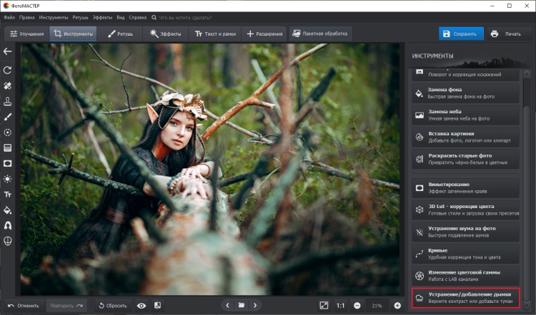This screenshot has height=315, width=536.
Task: Click the Сохранить button
Action: (x=461, y=33)
